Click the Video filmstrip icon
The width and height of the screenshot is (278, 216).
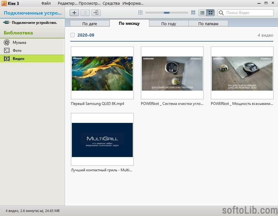(x=7, y=59)
